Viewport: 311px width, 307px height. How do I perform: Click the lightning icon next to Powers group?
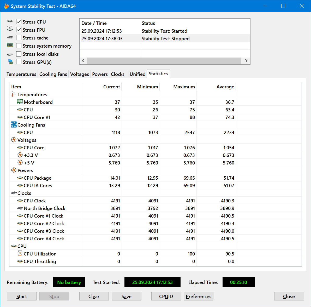[14, 170]
